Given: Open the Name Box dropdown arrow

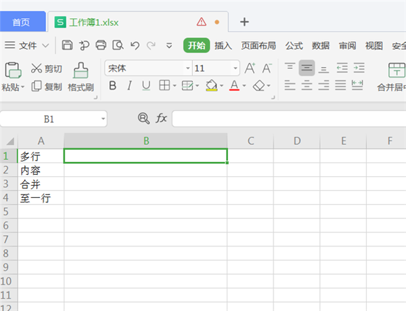Looking at the screenshot, I should click(x=103, y=119).
